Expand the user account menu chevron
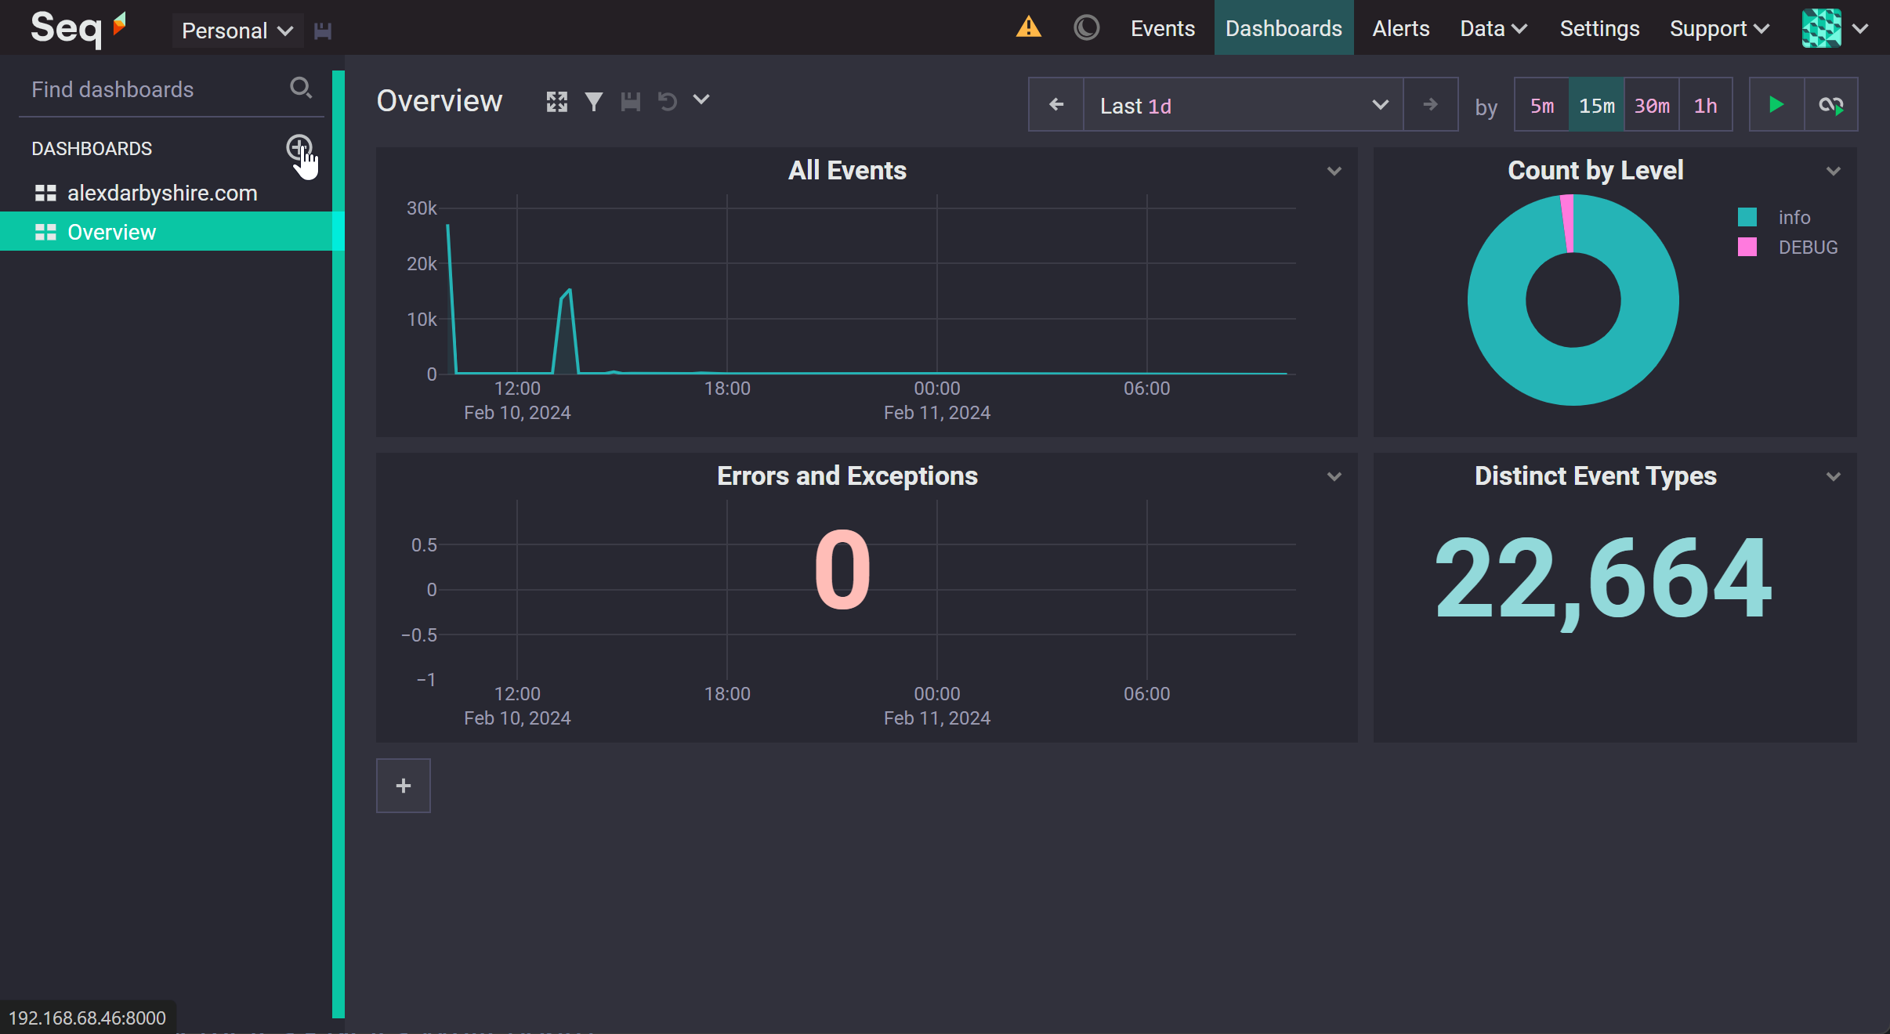Viewport: 1890px width, 1034px height. coord(1860,29)
